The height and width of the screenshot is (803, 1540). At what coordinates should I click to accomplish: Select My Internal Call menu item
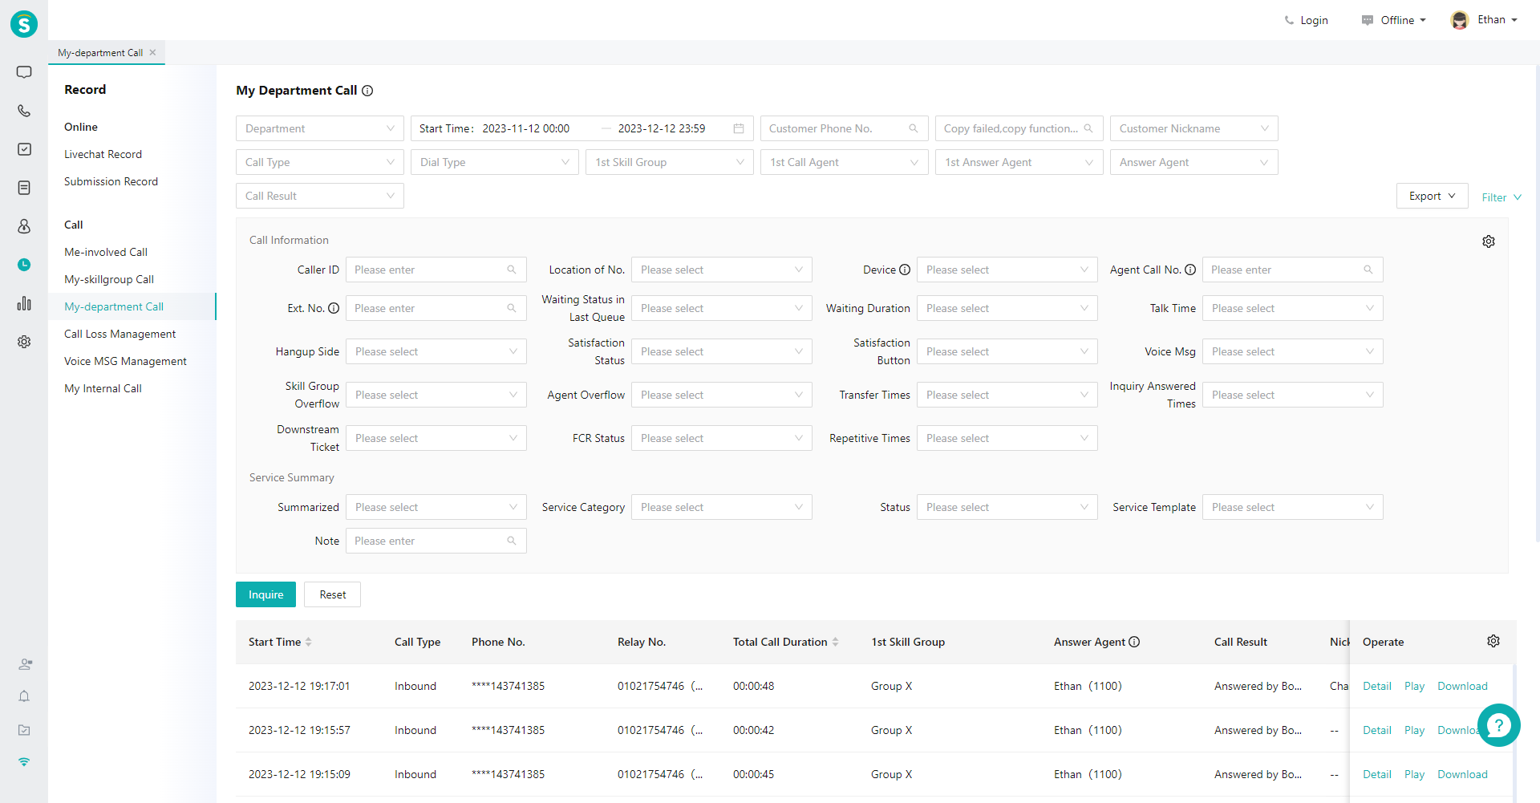103,388
